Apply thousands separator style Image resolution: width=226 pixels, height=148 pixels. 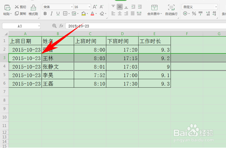click(x=201, y=13)
